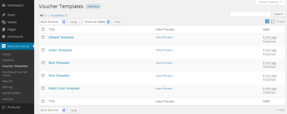Click the Products cart icon
Viewport: 287px width, 114px height.
pyautogui.click(x=3, y=107)
